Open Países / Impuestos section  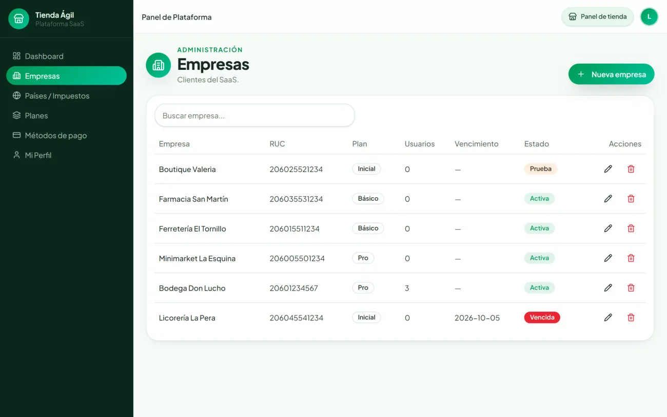pos(66,96)
